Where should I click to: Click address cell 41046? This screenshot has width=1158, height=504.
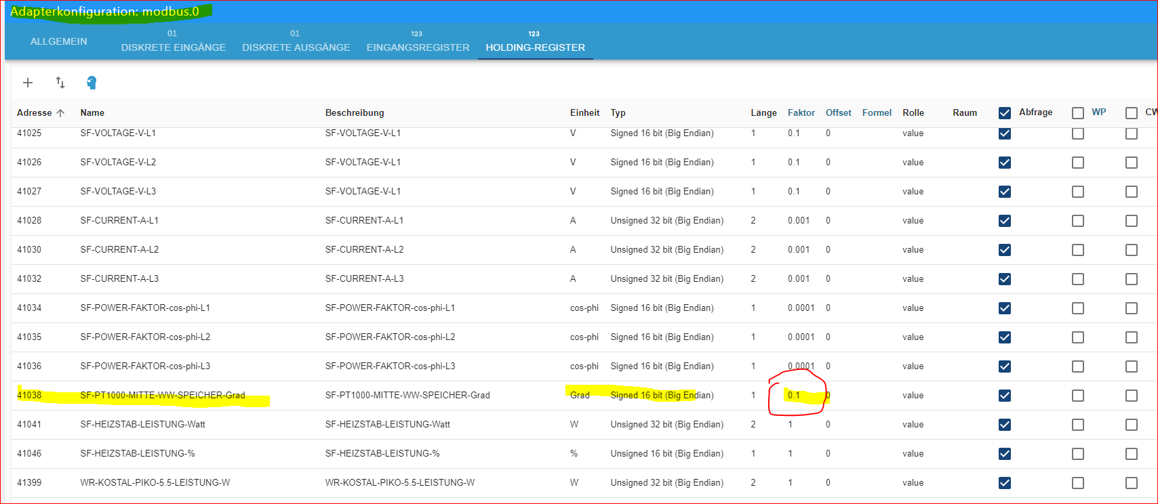coord(29,453)
